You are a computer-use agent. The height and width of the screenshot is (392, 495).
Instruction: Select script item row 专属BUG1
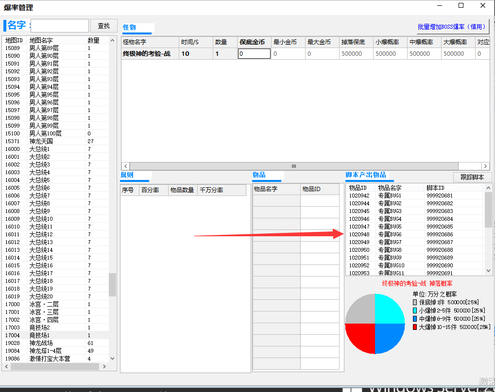tap(415, 196)
